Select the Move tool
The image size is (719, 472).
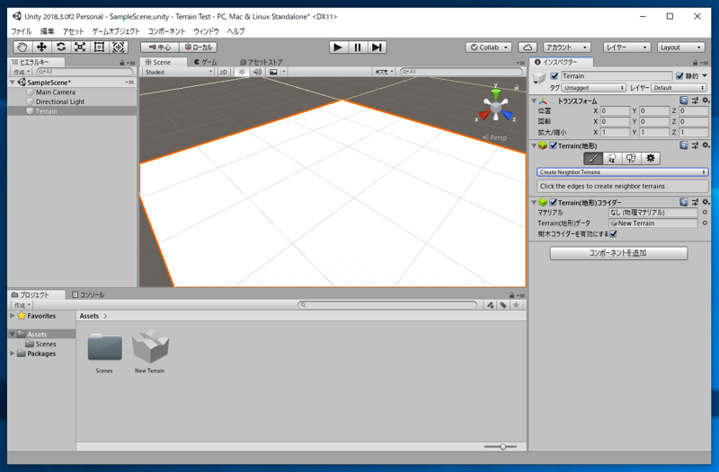(41, 48)
